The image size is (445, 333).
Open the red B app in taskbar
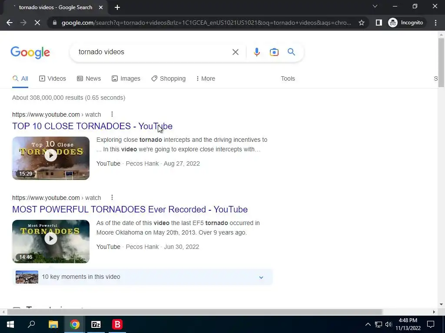click(x=117, y=324)
